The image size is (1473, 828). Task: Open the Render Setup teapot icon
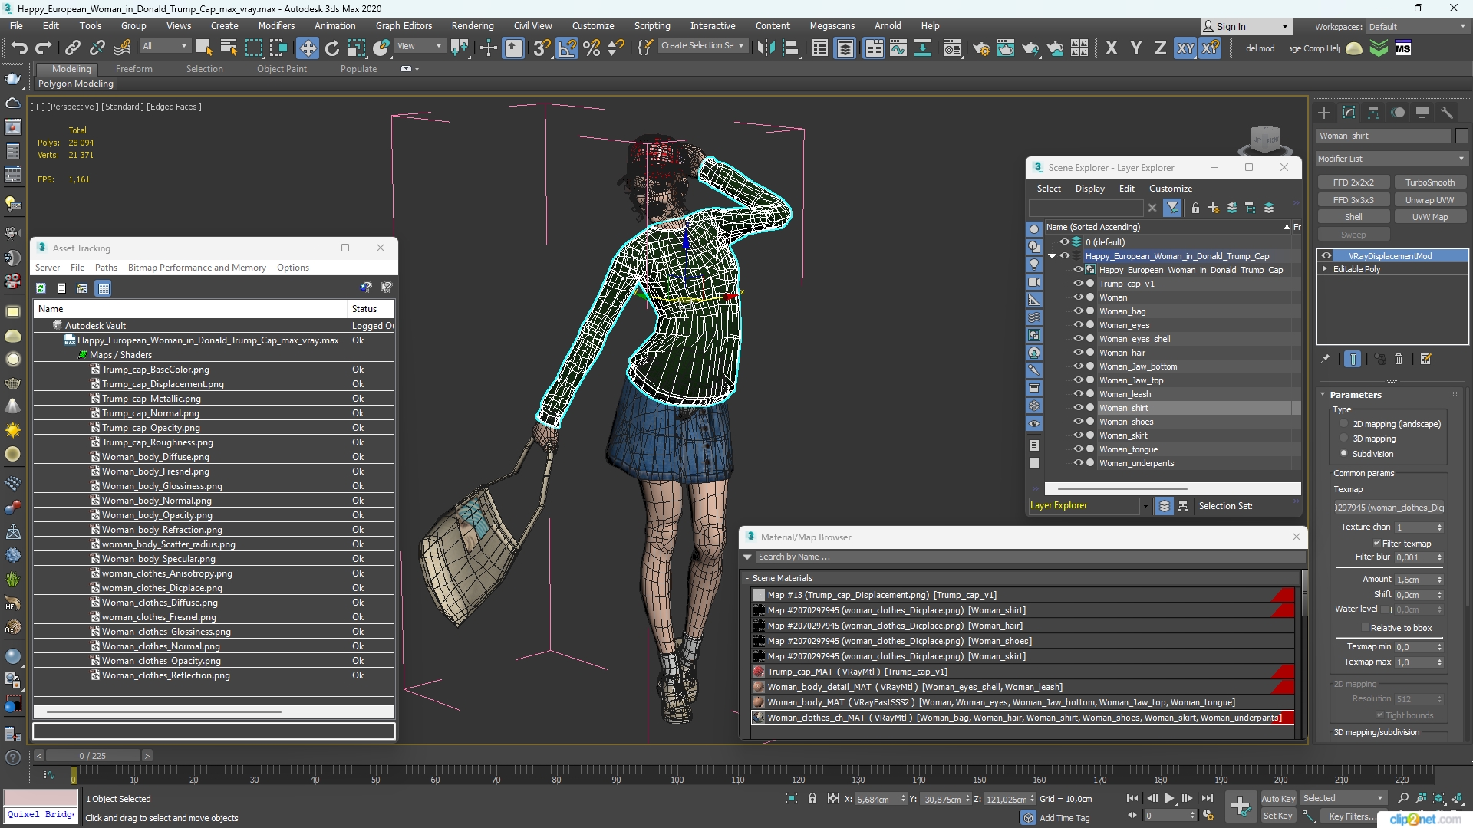980,48
